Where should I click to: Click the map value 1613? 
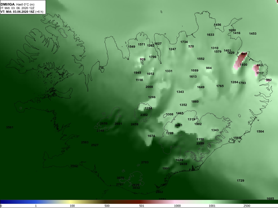[193, 77]
